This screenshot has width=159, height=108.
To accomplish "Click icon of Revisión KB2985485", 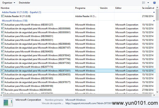I will coord(3,90).
